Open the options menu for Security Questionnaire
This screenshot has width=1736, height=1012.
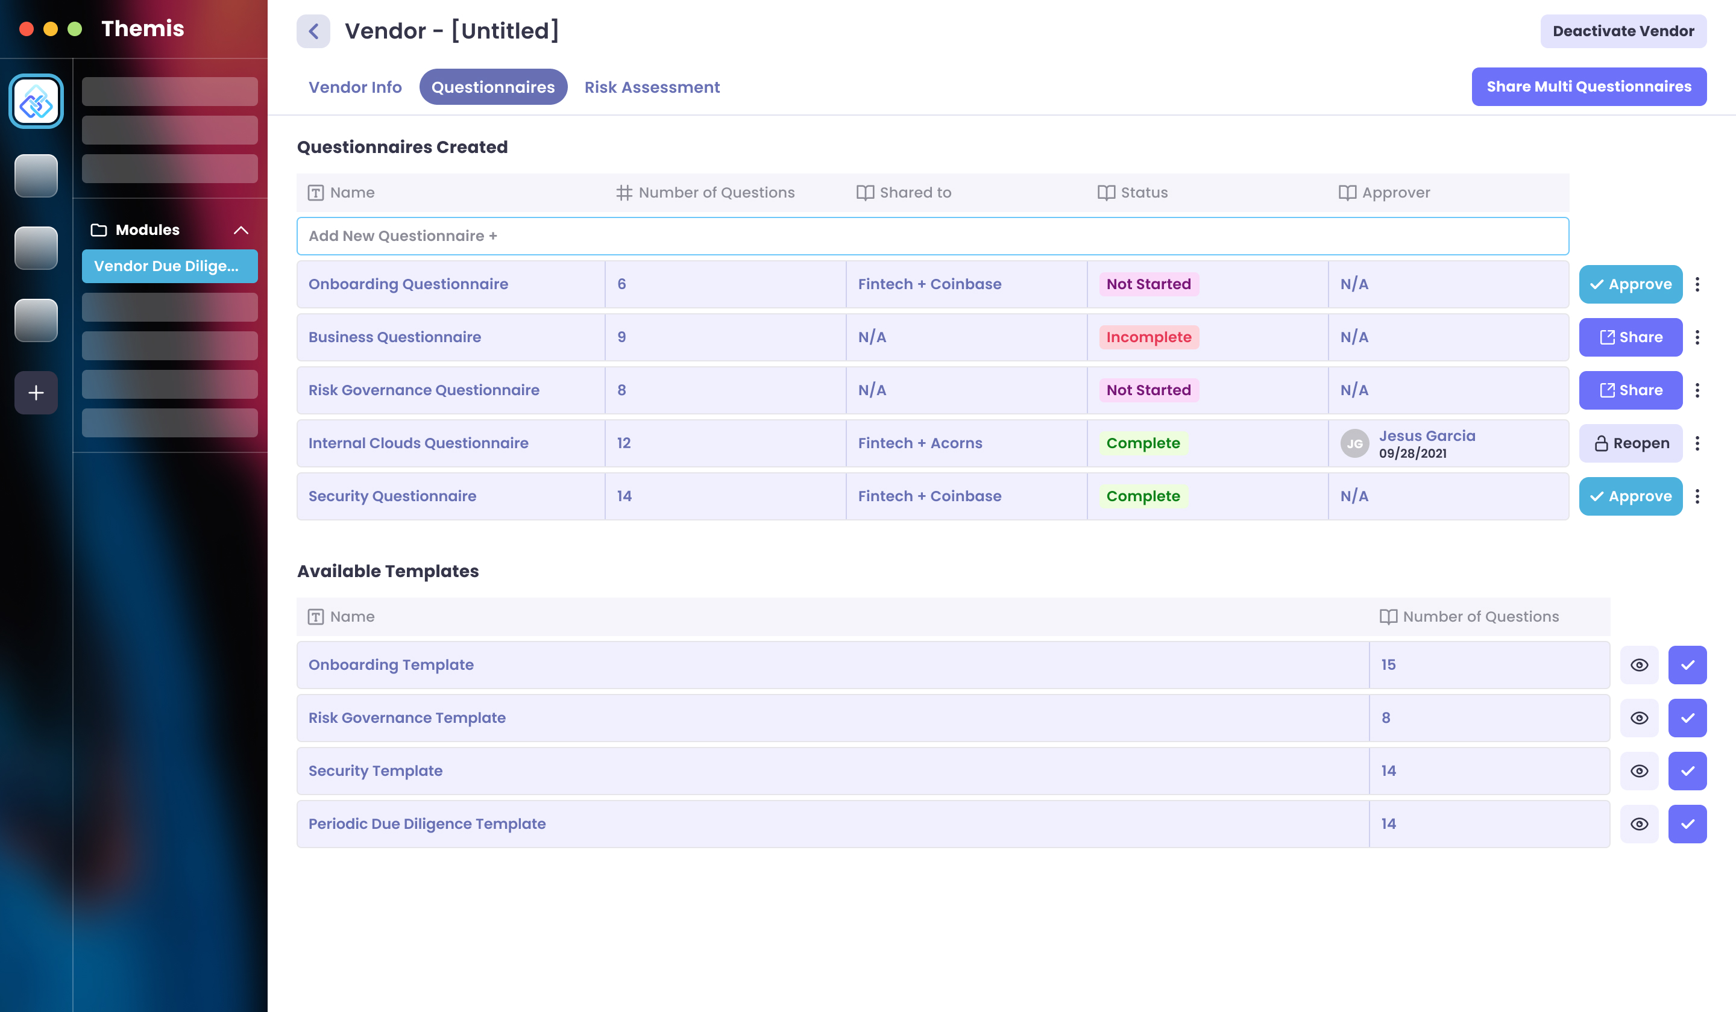coord(1698,496)
